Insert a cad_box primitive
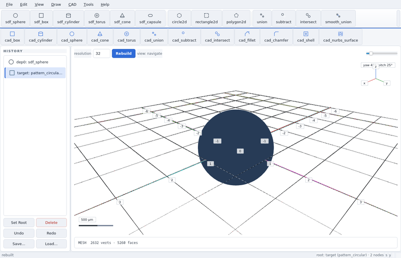The height and width of the screenshot is (258, 401). tap(12, 37)
